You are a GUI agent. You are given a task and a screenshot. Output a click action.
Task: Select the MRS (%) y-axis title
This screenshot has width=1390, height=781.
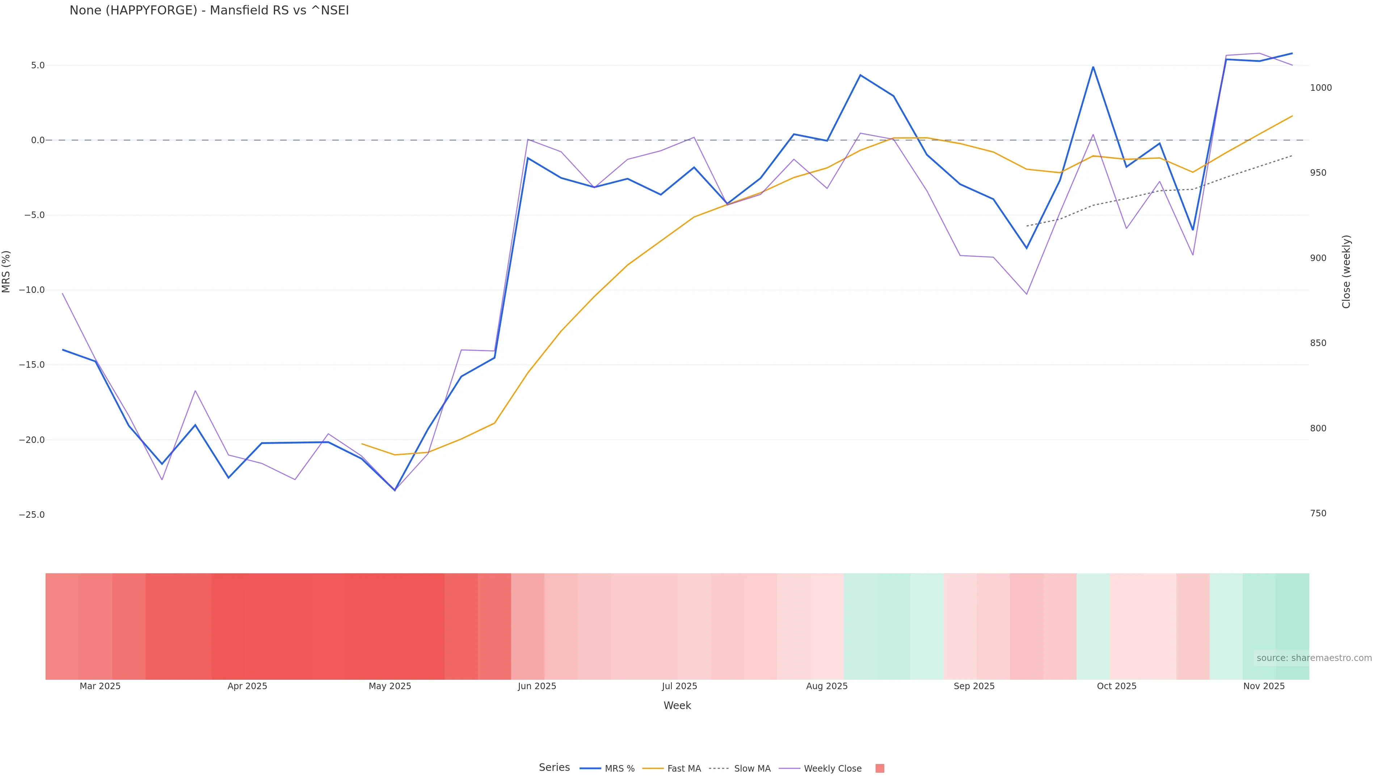7,271
